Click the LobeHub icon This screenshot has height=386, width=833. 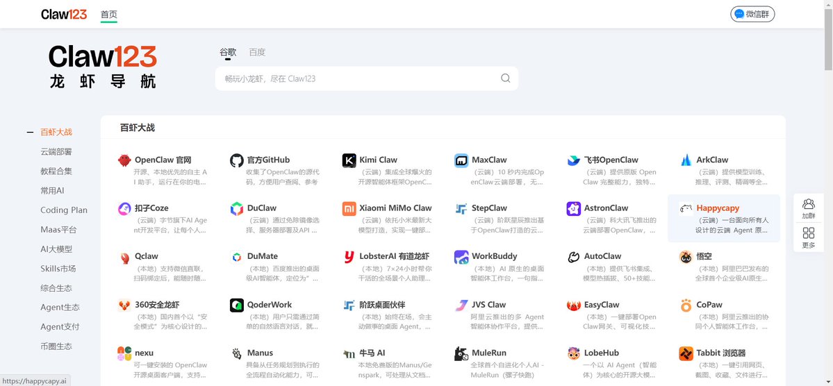(574, 353)
